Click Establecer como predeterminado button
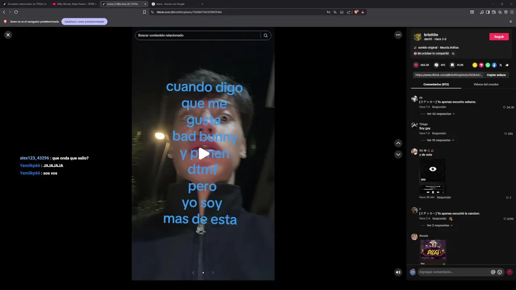This screenshot has width=516, height=290. pyautogui.click(x=84, y=21)
